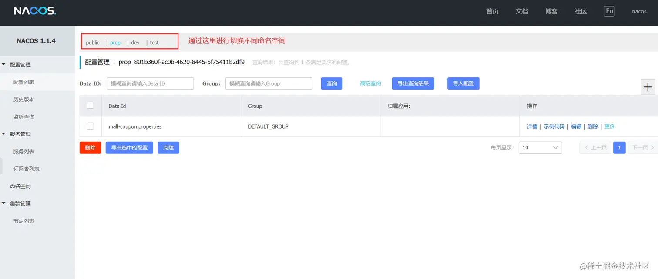Switch to the dev namespace
This screenshot has height=279, width=658.
click(135, 43)
